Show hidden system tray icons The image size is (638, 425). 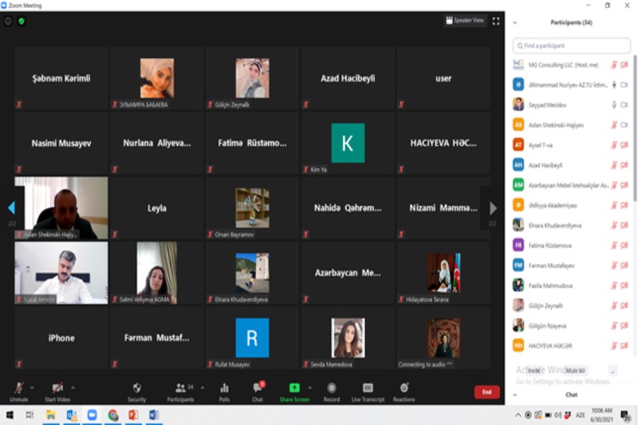(518, 415)
